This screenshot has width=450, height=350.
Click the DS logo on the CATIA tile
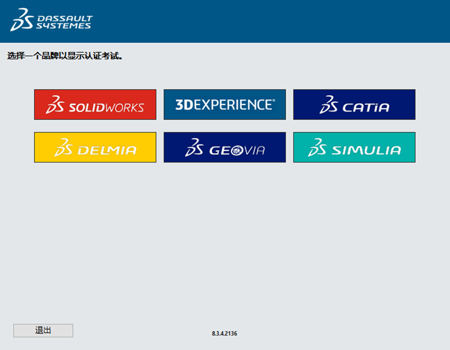[329, 105]
